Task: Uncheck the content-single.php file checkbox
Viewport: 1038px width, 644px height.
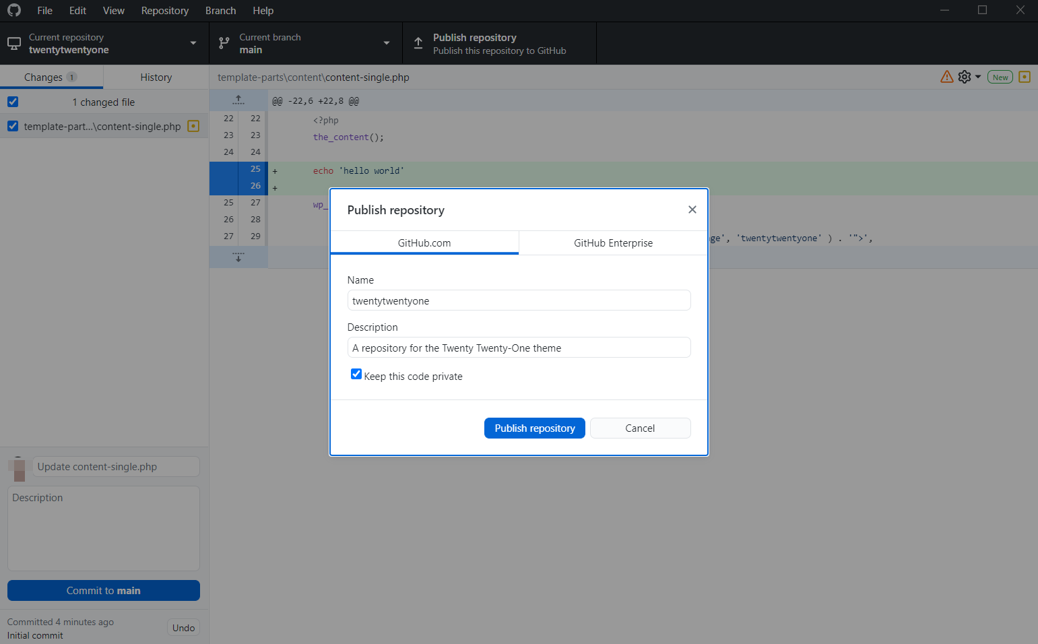Action: 13,126
